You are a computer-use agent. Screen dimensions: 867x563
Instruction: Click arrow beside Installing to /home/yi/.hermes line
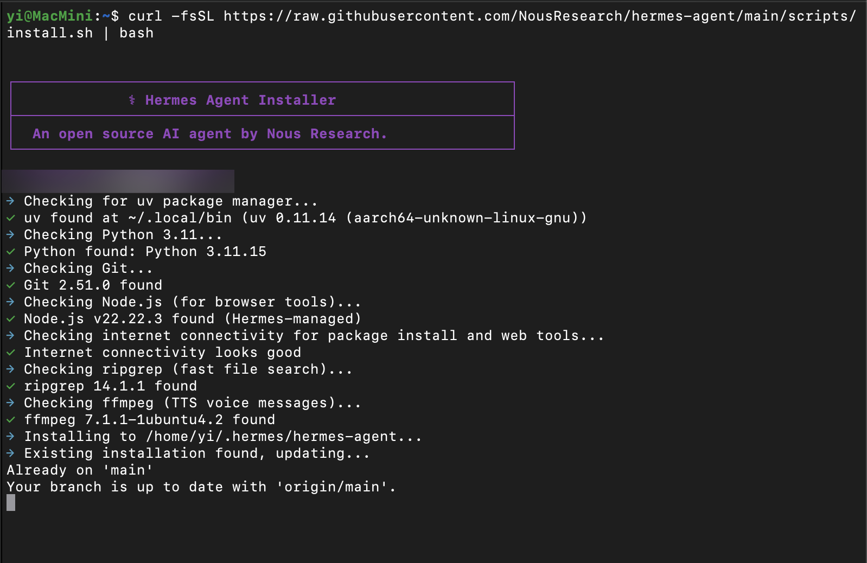coord(11,437)
